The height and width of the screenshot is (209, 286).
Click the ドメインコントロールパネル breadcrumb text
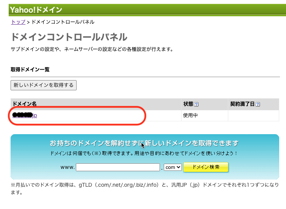click(63, 22)
